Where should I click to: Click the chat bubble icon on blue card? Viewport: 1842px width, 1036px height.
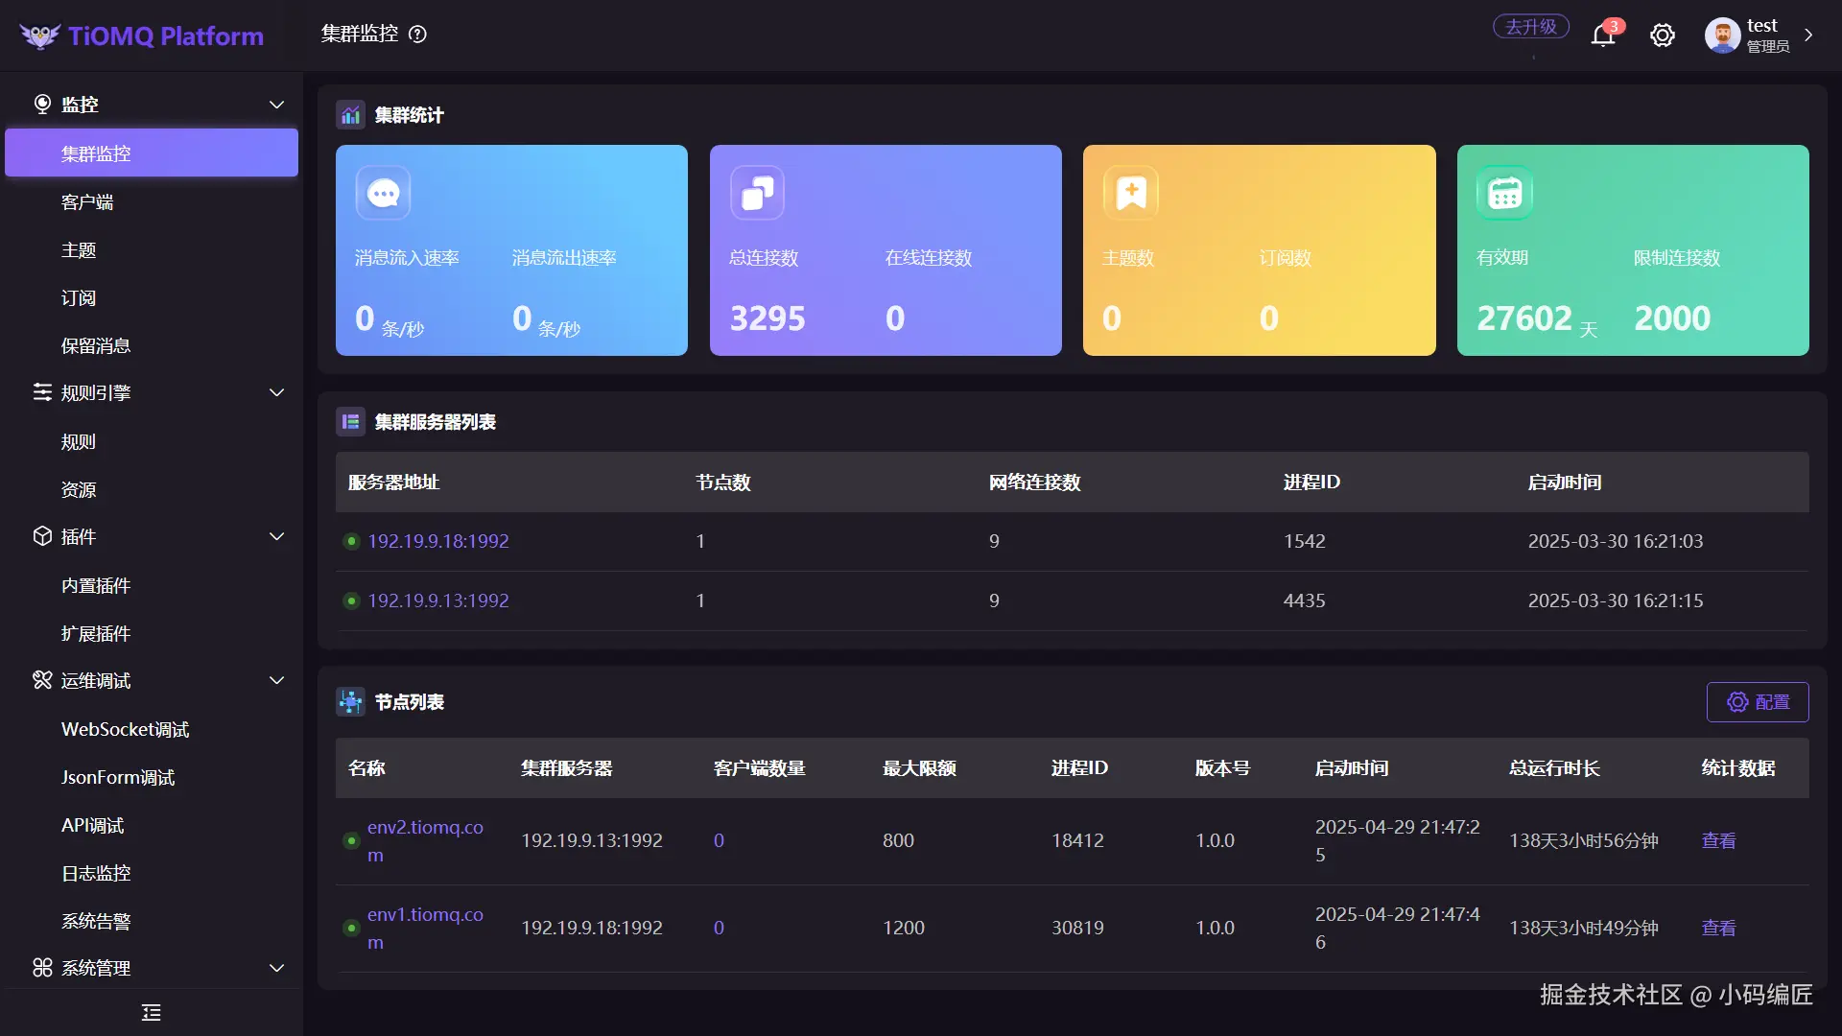383,193
